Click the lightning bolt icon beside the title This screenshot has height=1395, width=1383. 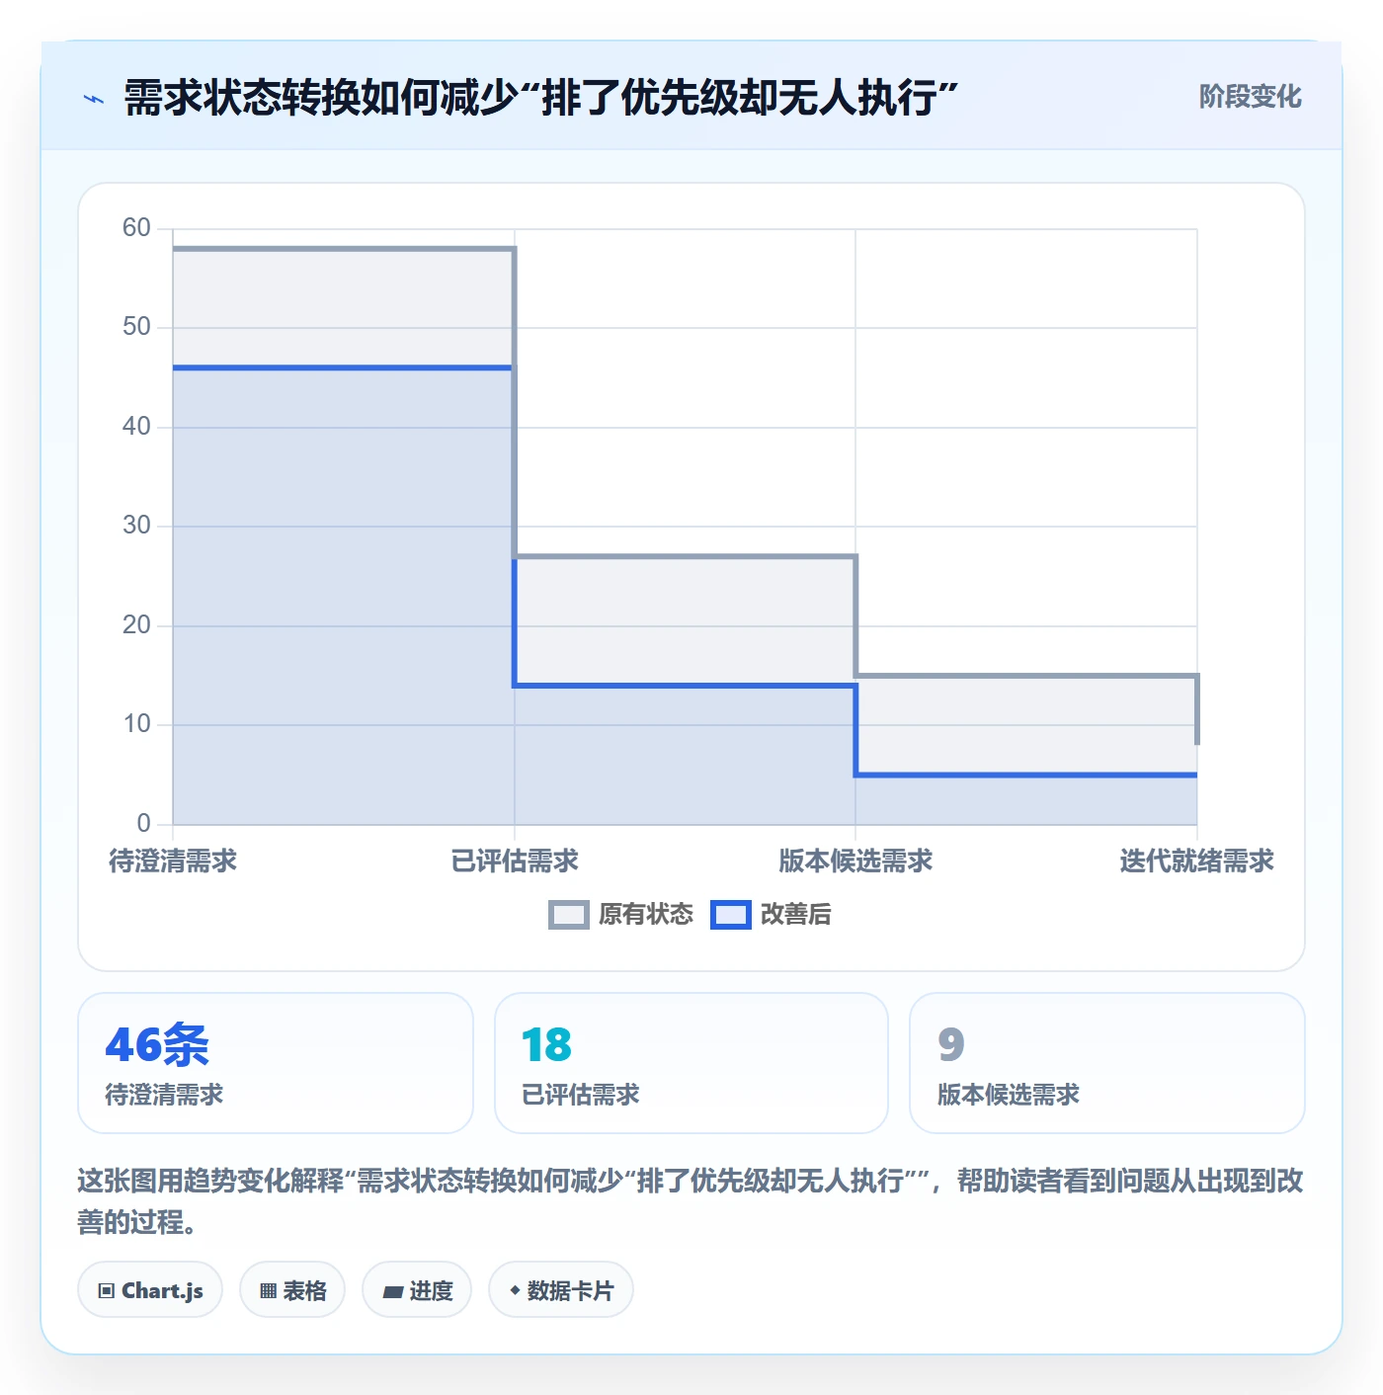(x=94, y=99)
